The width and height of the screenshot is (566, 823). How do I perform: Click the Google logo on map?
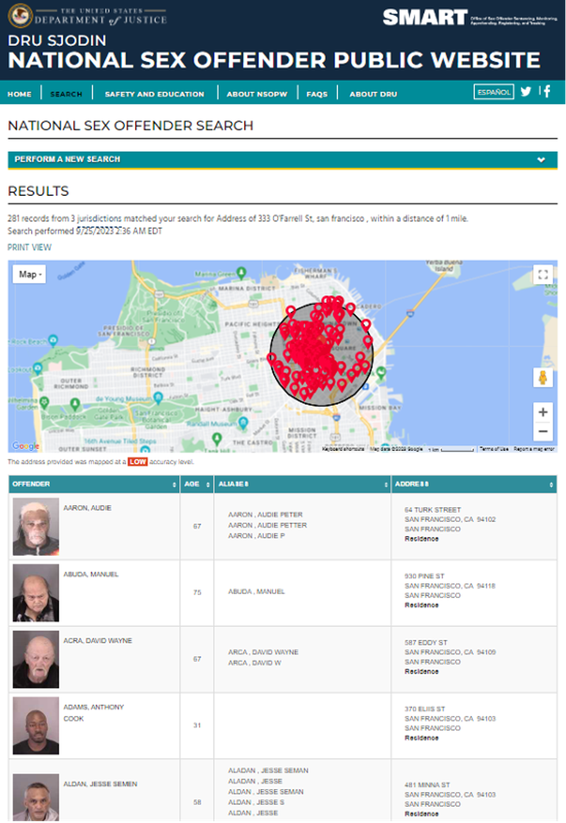25,445
